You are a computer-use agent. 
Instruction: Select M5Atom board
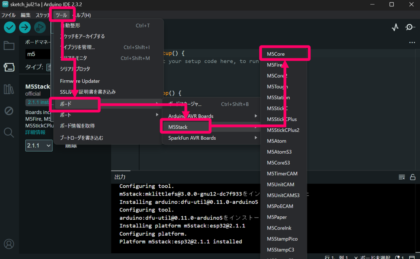(x=284, y=141)
